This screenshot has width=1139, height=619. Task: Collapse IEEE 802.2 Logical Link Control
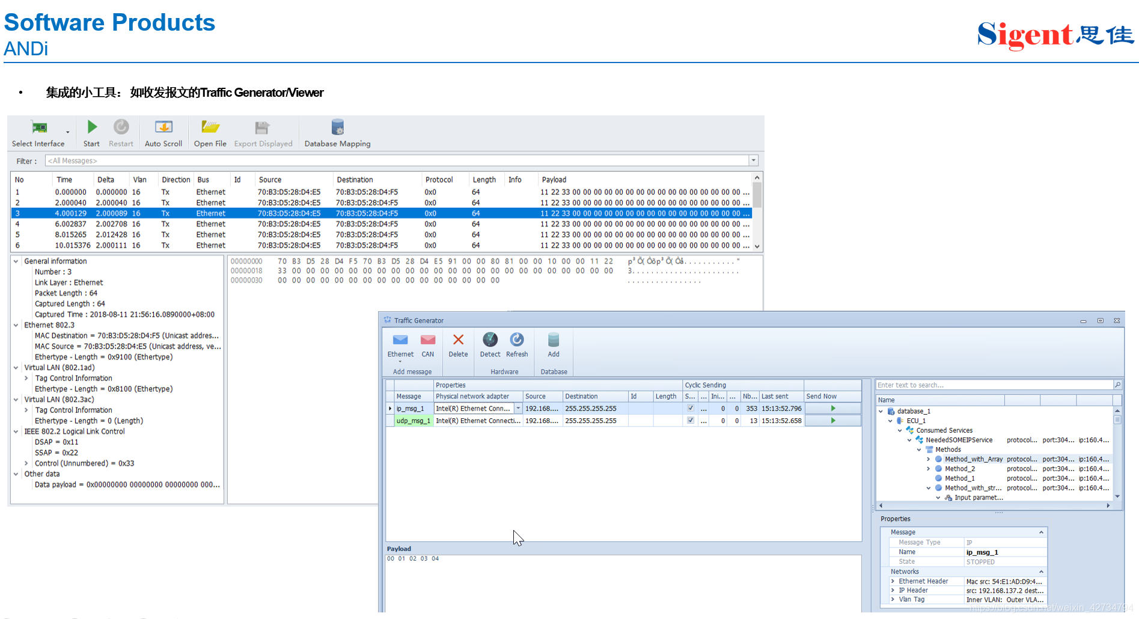pyautogui.click(x=16, y=431)
